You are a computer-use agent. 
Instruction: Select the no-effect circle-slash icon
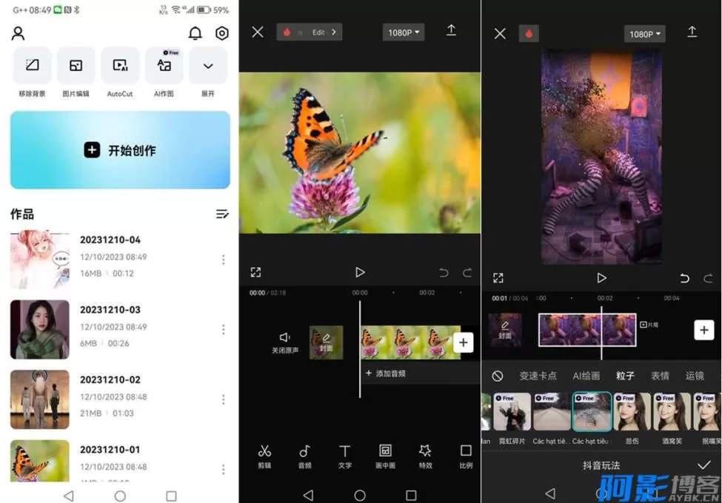tap(498, 376)
